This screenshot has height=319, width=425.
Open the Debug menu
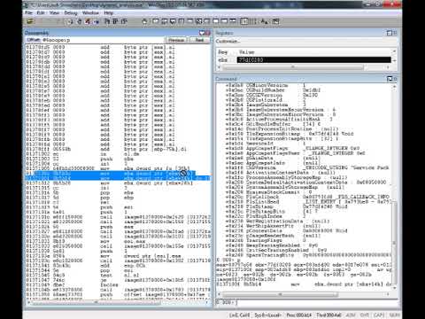point(71,12)
